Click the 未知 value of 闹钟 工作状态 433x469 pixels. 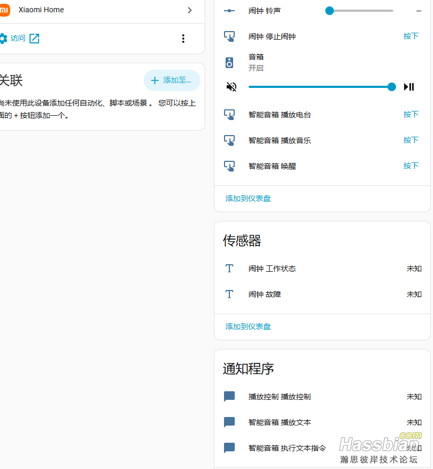(414, 269)
